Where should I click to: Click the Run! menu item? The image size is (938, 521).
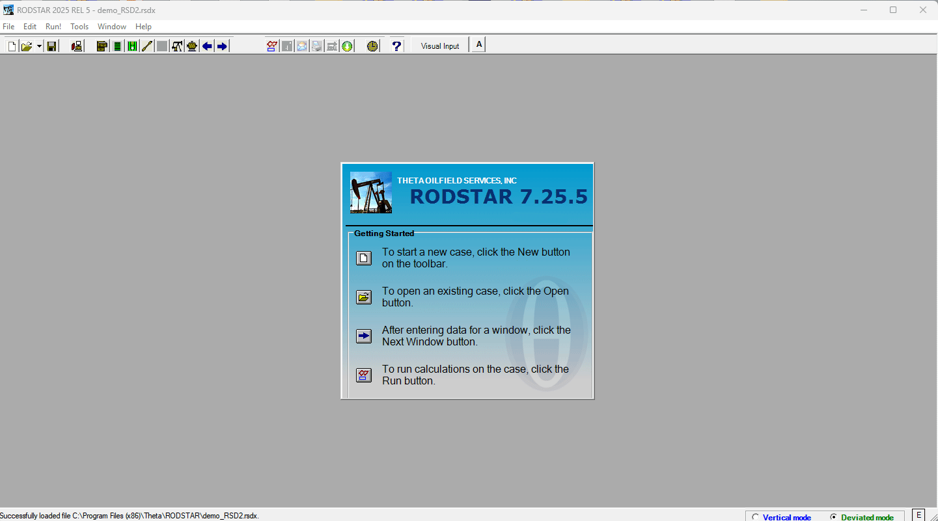[53, 27]
